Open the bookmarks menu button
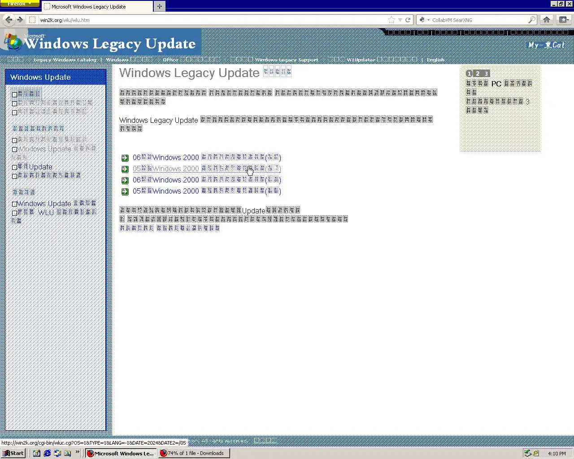 tap(563, 20)
